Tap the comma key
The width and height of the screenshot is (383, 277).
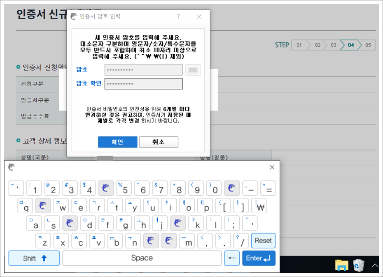coord(205,241)
